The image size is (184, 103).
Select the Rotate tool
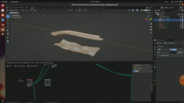pyautogui.click(x=8, y=27)
